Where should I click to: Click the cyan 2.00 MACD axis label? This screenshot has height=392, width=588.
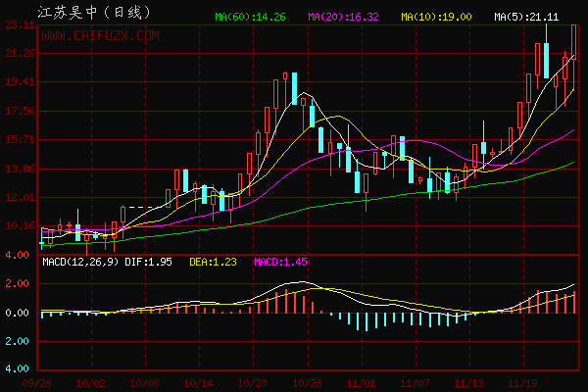(x=17, y=341)
